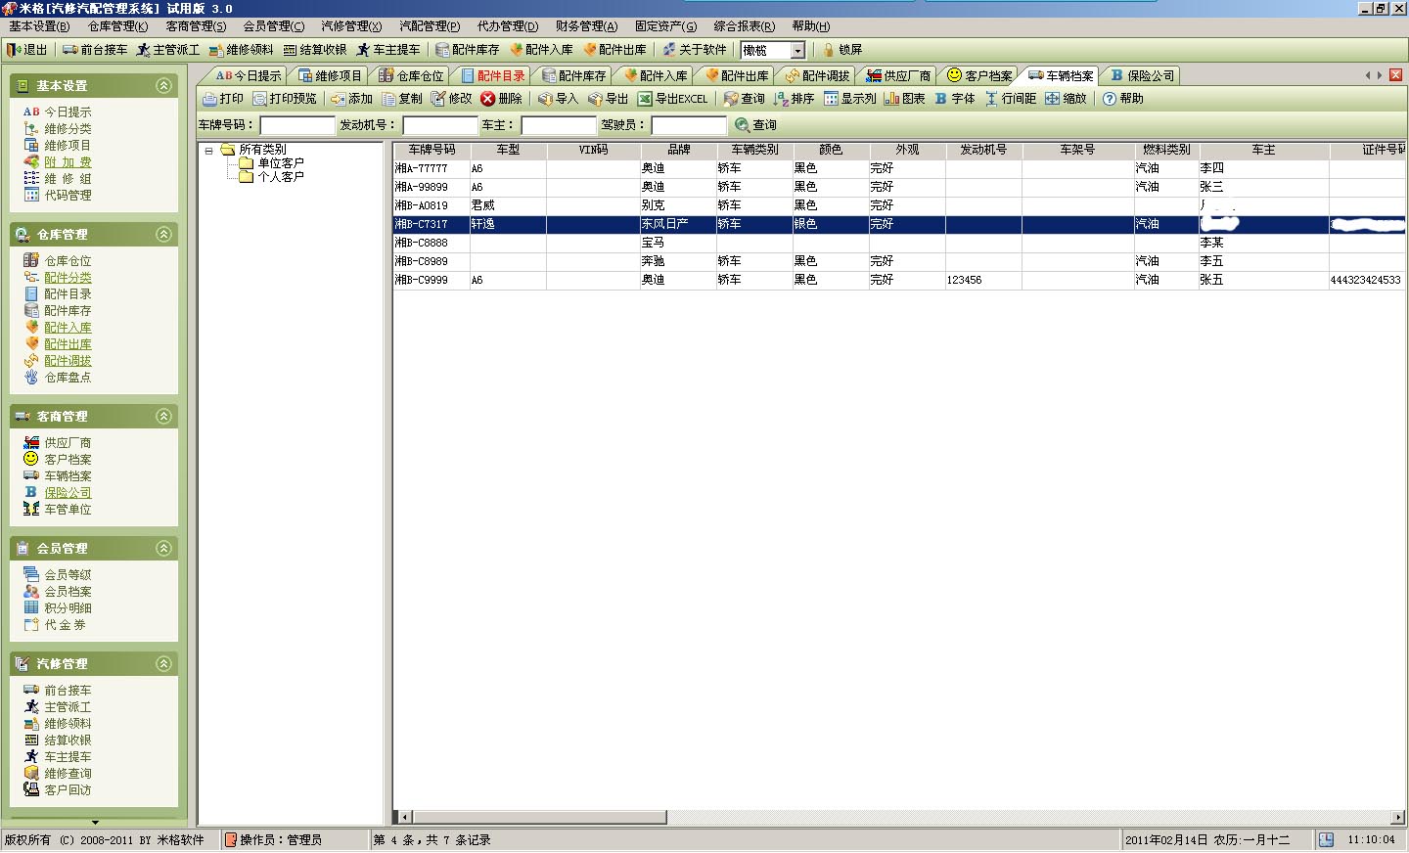Open the 仓库管理(K) menu
The image size is (1409, 853).
(x=117, y=26)
